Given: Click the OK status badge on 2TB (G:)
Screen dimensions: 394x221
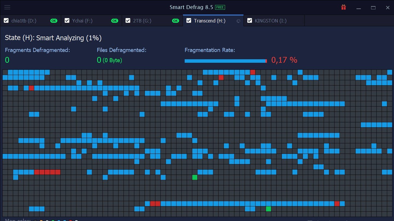Looking at the screenshot, I should pyautogui.click(x=175, y=21).
